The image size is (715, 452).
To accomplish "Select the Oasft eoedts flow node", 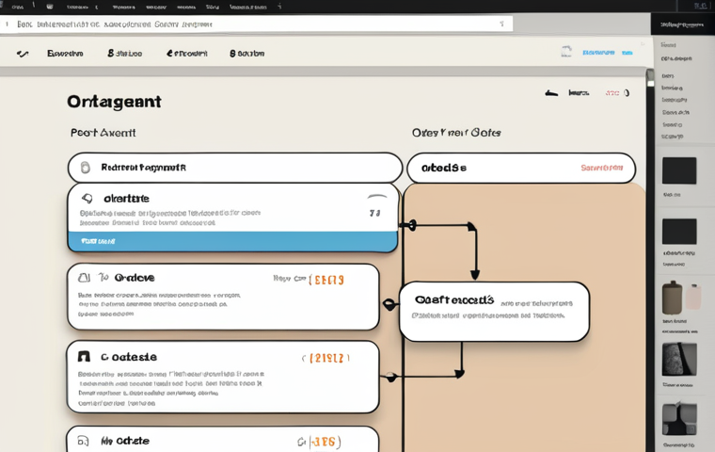I will click(x=494, y=312).
